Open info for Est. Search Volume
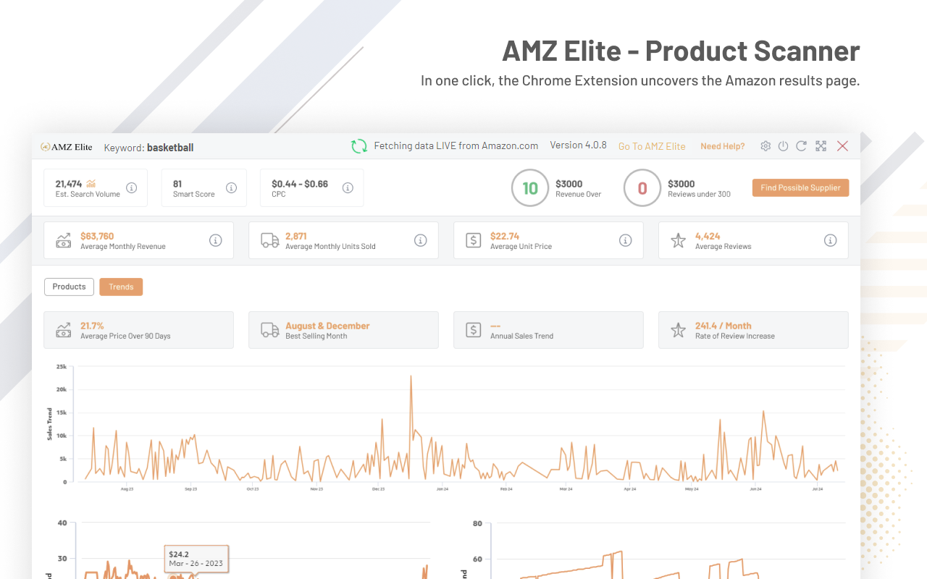Viewport: 927px width, 579px height. [132, 188]
